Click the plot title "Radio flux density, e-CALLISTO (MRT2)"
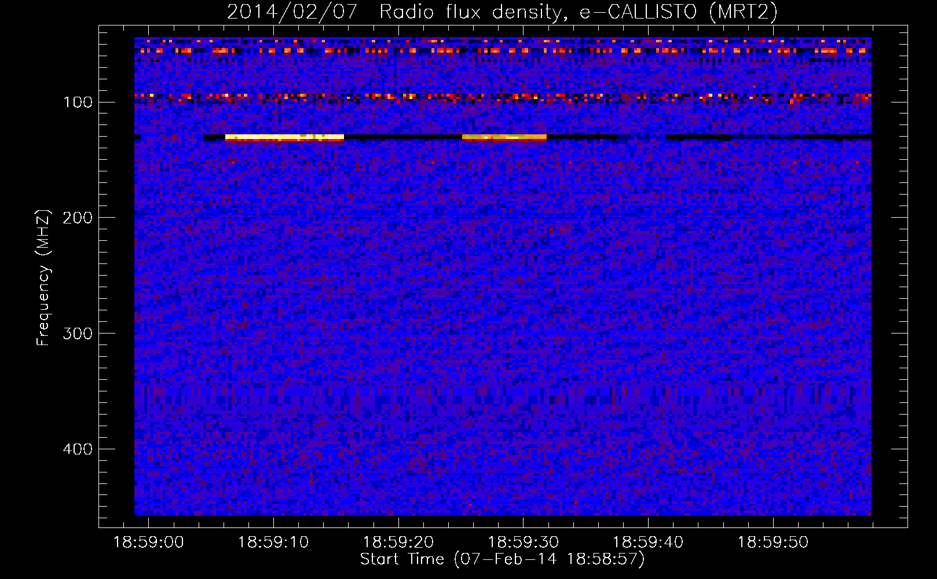The image size is (937, 579). point(579,12)
